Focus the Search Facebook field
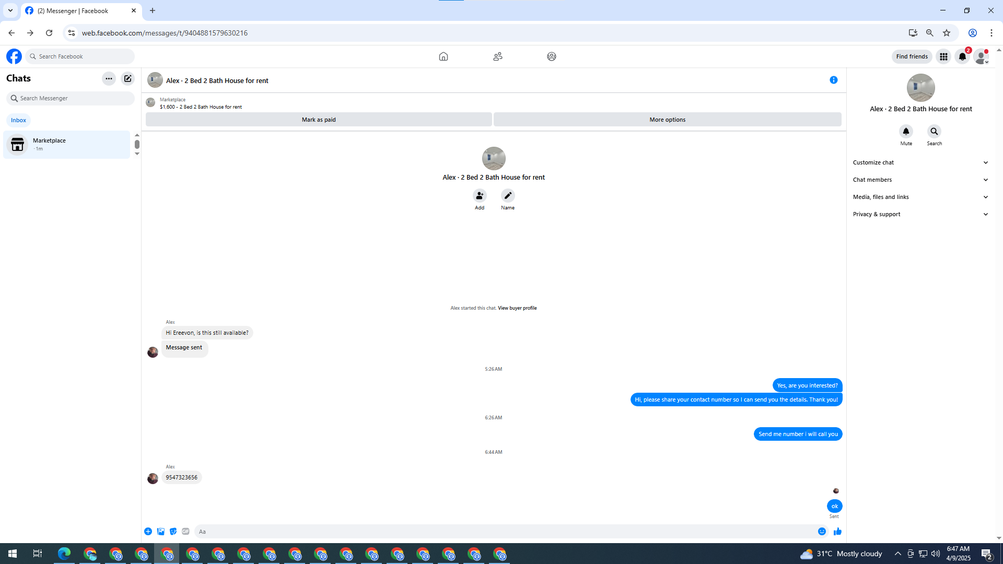Screen dimensions: 1003x564 pyautogui.click(x=80, y=56)
